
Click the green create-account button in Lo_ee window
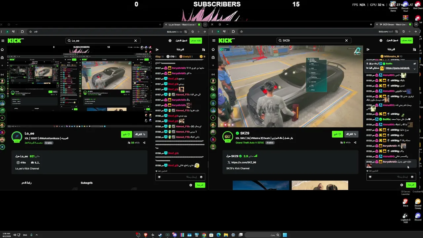(x=196, y=41)
